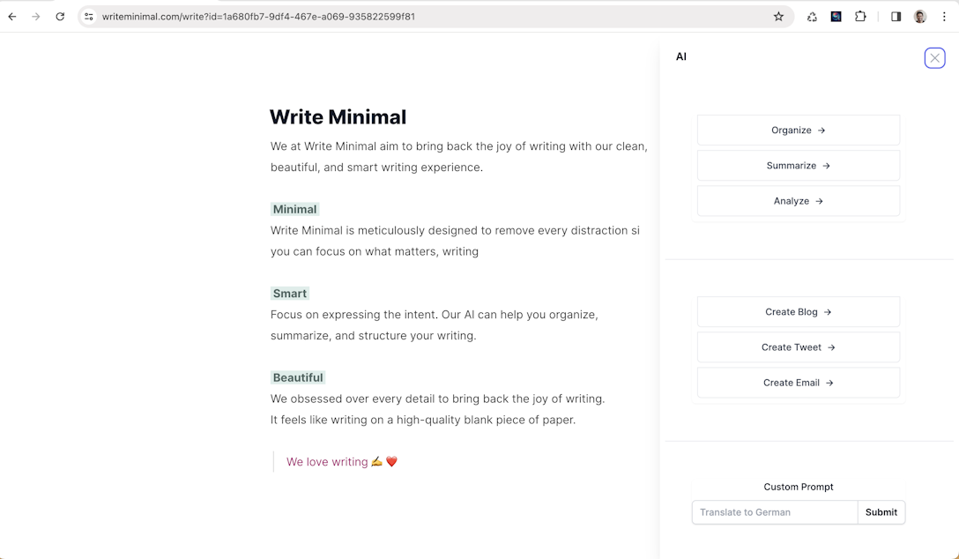The height and width of the screenshot is (559, 959).
Task: Open Chrome's three-dot menu
Action: coord(944,16)
